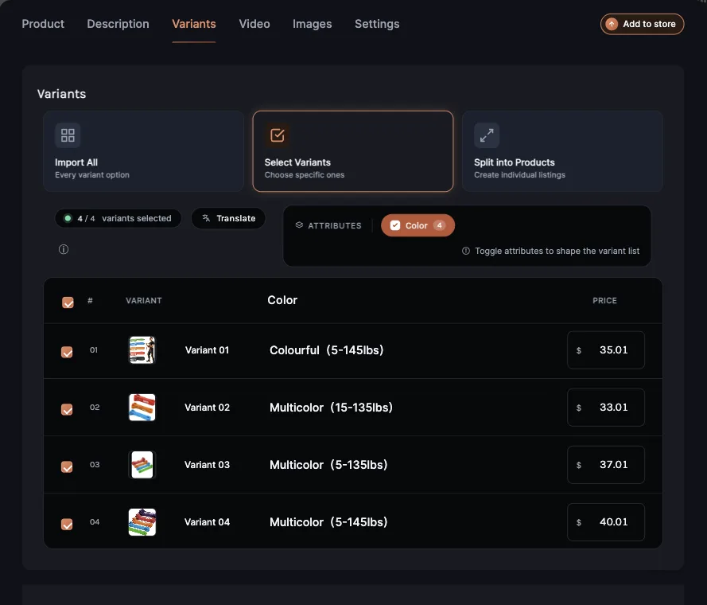Screen dimensions: 707x605
Task: Click the green status dot in the variants selected pill
Action: point(68,219)
